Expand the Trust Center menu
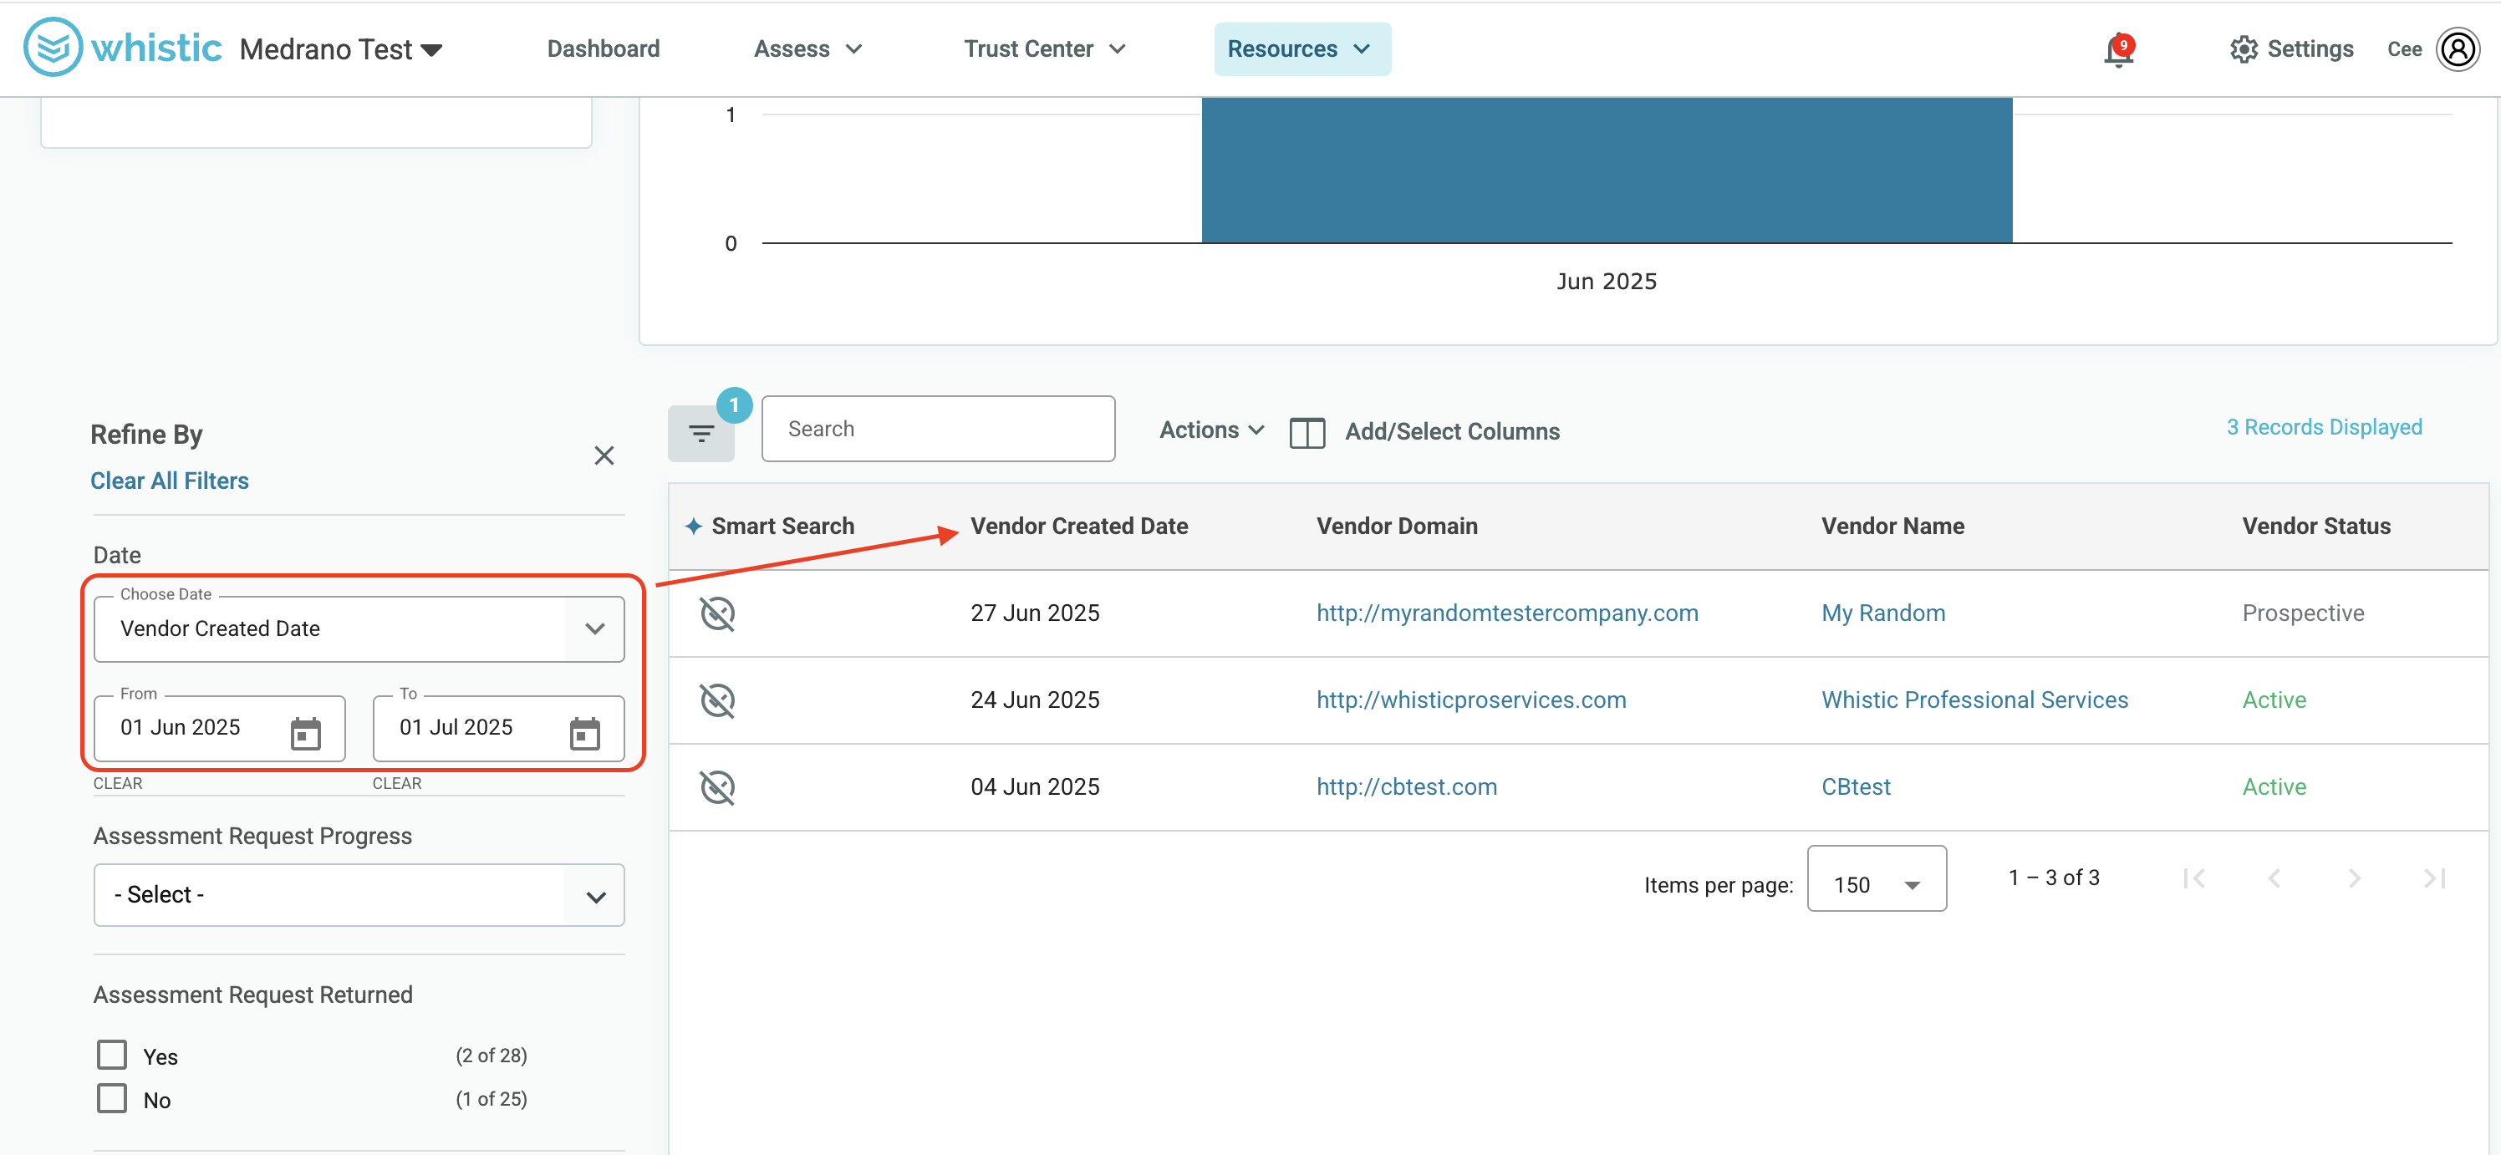This screenshot has width=2501, height=1155. click(1045, 48)
